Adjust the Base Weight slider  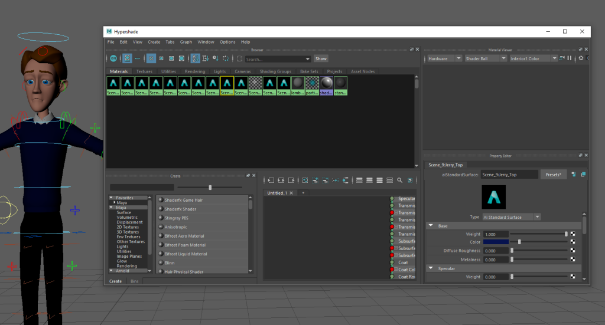539,234
